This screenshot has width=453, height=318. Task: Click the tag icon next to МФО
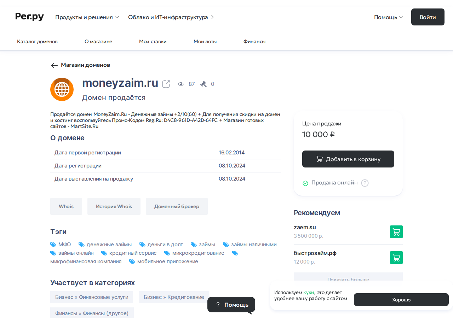click(x=53, y=245)
